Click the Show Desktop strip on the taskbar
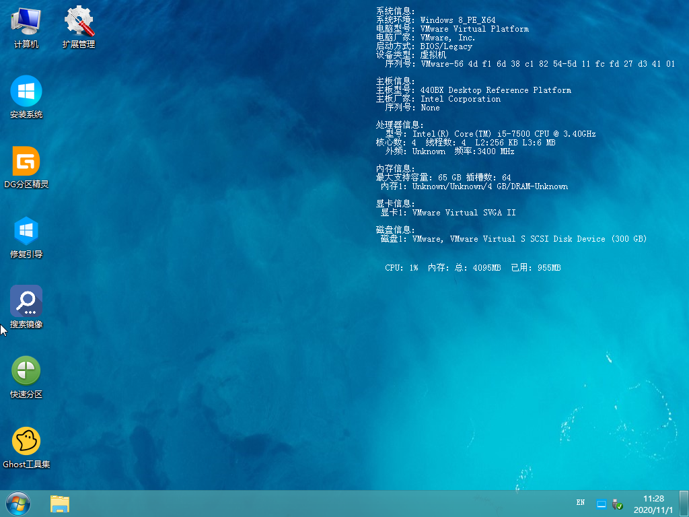 pos(684,504)
